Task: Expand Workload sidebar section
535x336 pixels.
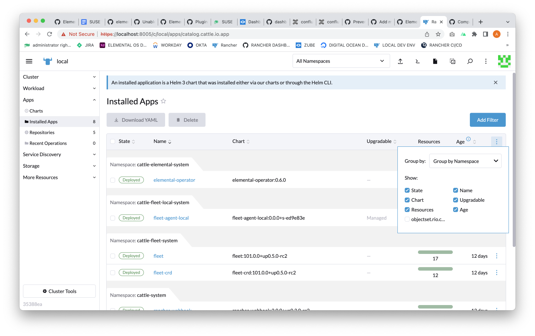Action: pyautogui.click(x=59, y=88)
